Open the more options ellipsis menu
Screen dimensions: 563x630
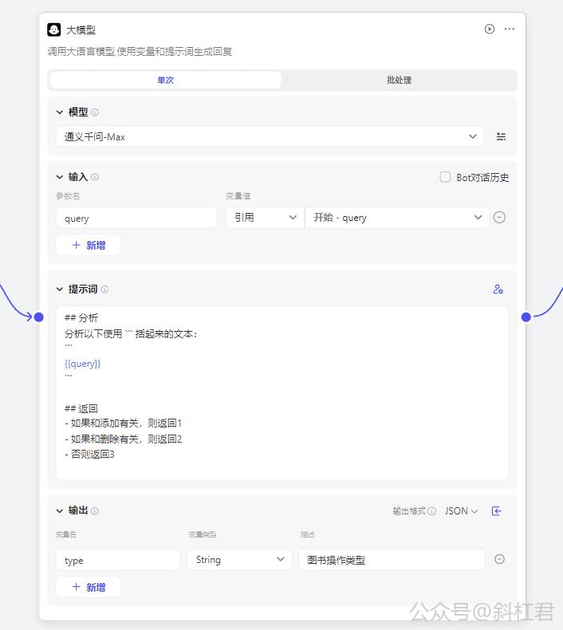coord(509,29)
